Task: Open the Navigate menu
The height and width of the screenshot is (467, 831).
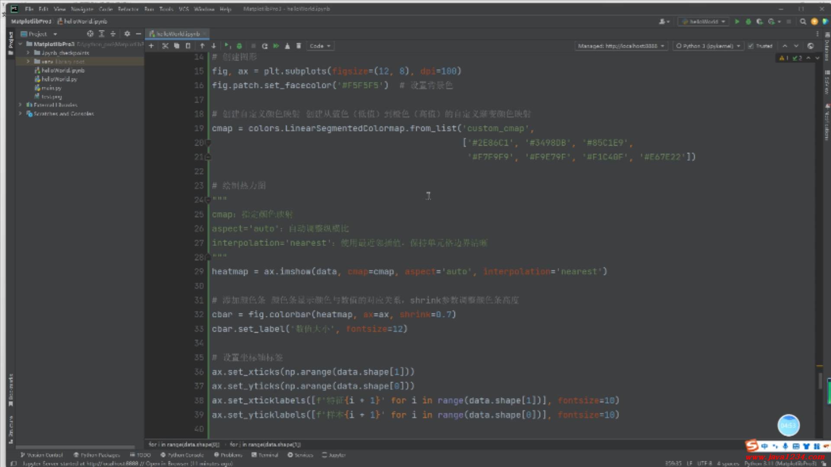Action: pos(82,9)
